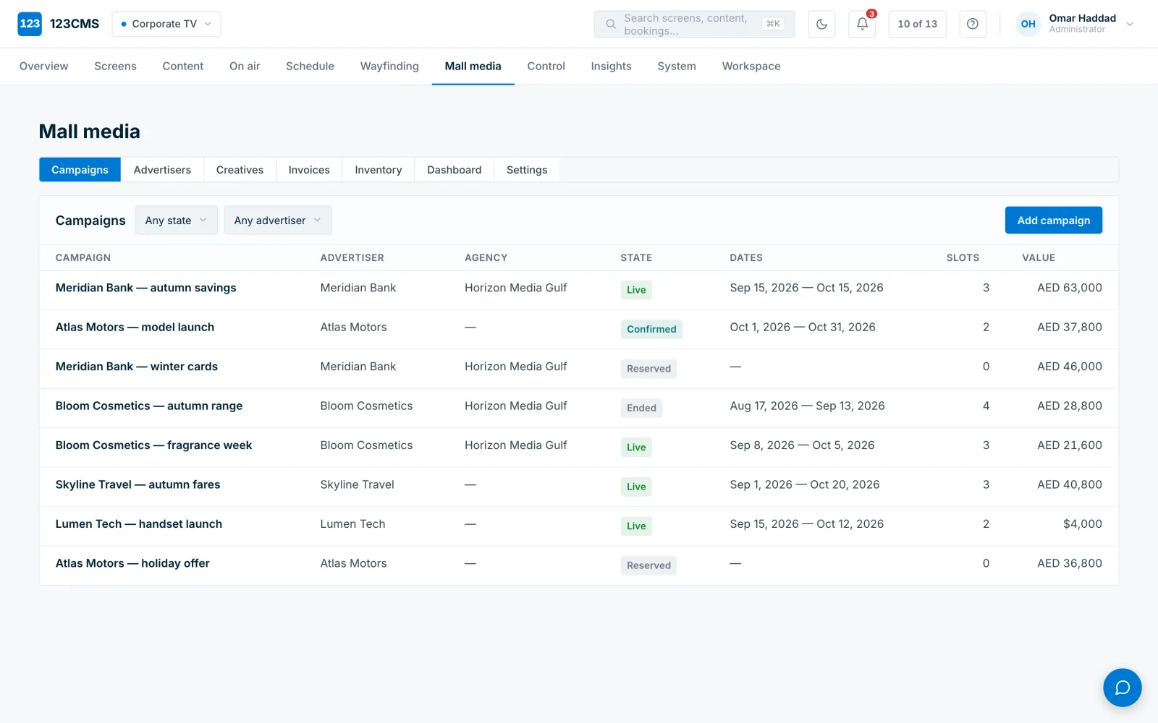Open the Any state filter
The height and width of the screenshot is (723, 1158).
tap(176, 221)
